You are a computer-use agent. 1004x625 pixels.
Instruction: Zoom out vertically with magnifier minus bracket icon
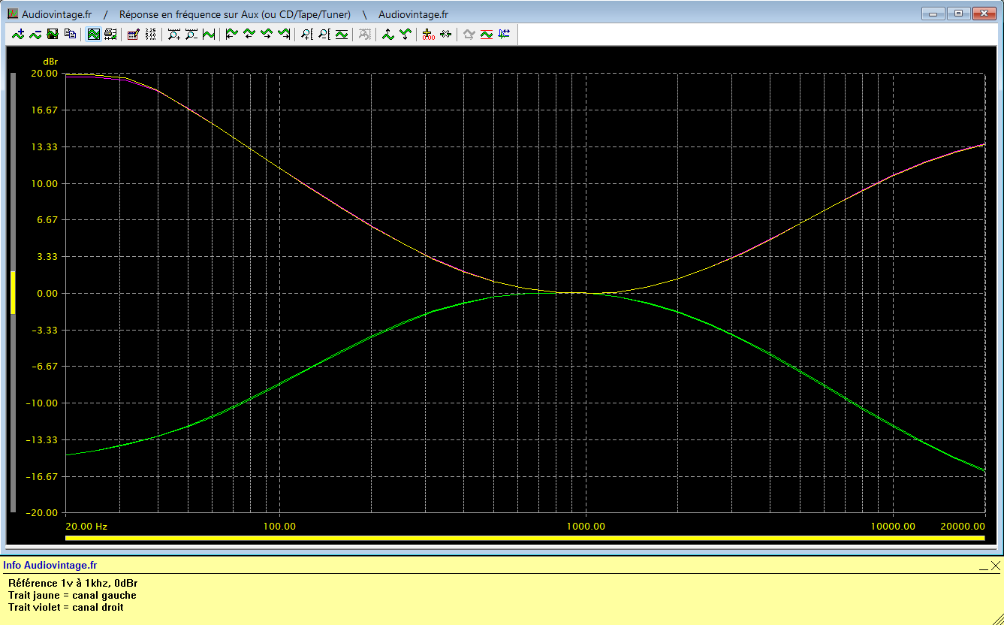(324, 34)
